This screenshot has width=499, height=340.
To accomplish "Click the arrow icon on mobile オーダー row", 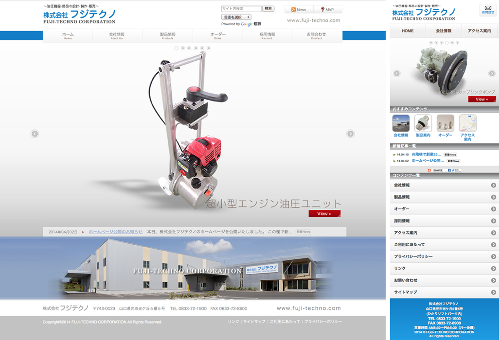I will point(493,209).
